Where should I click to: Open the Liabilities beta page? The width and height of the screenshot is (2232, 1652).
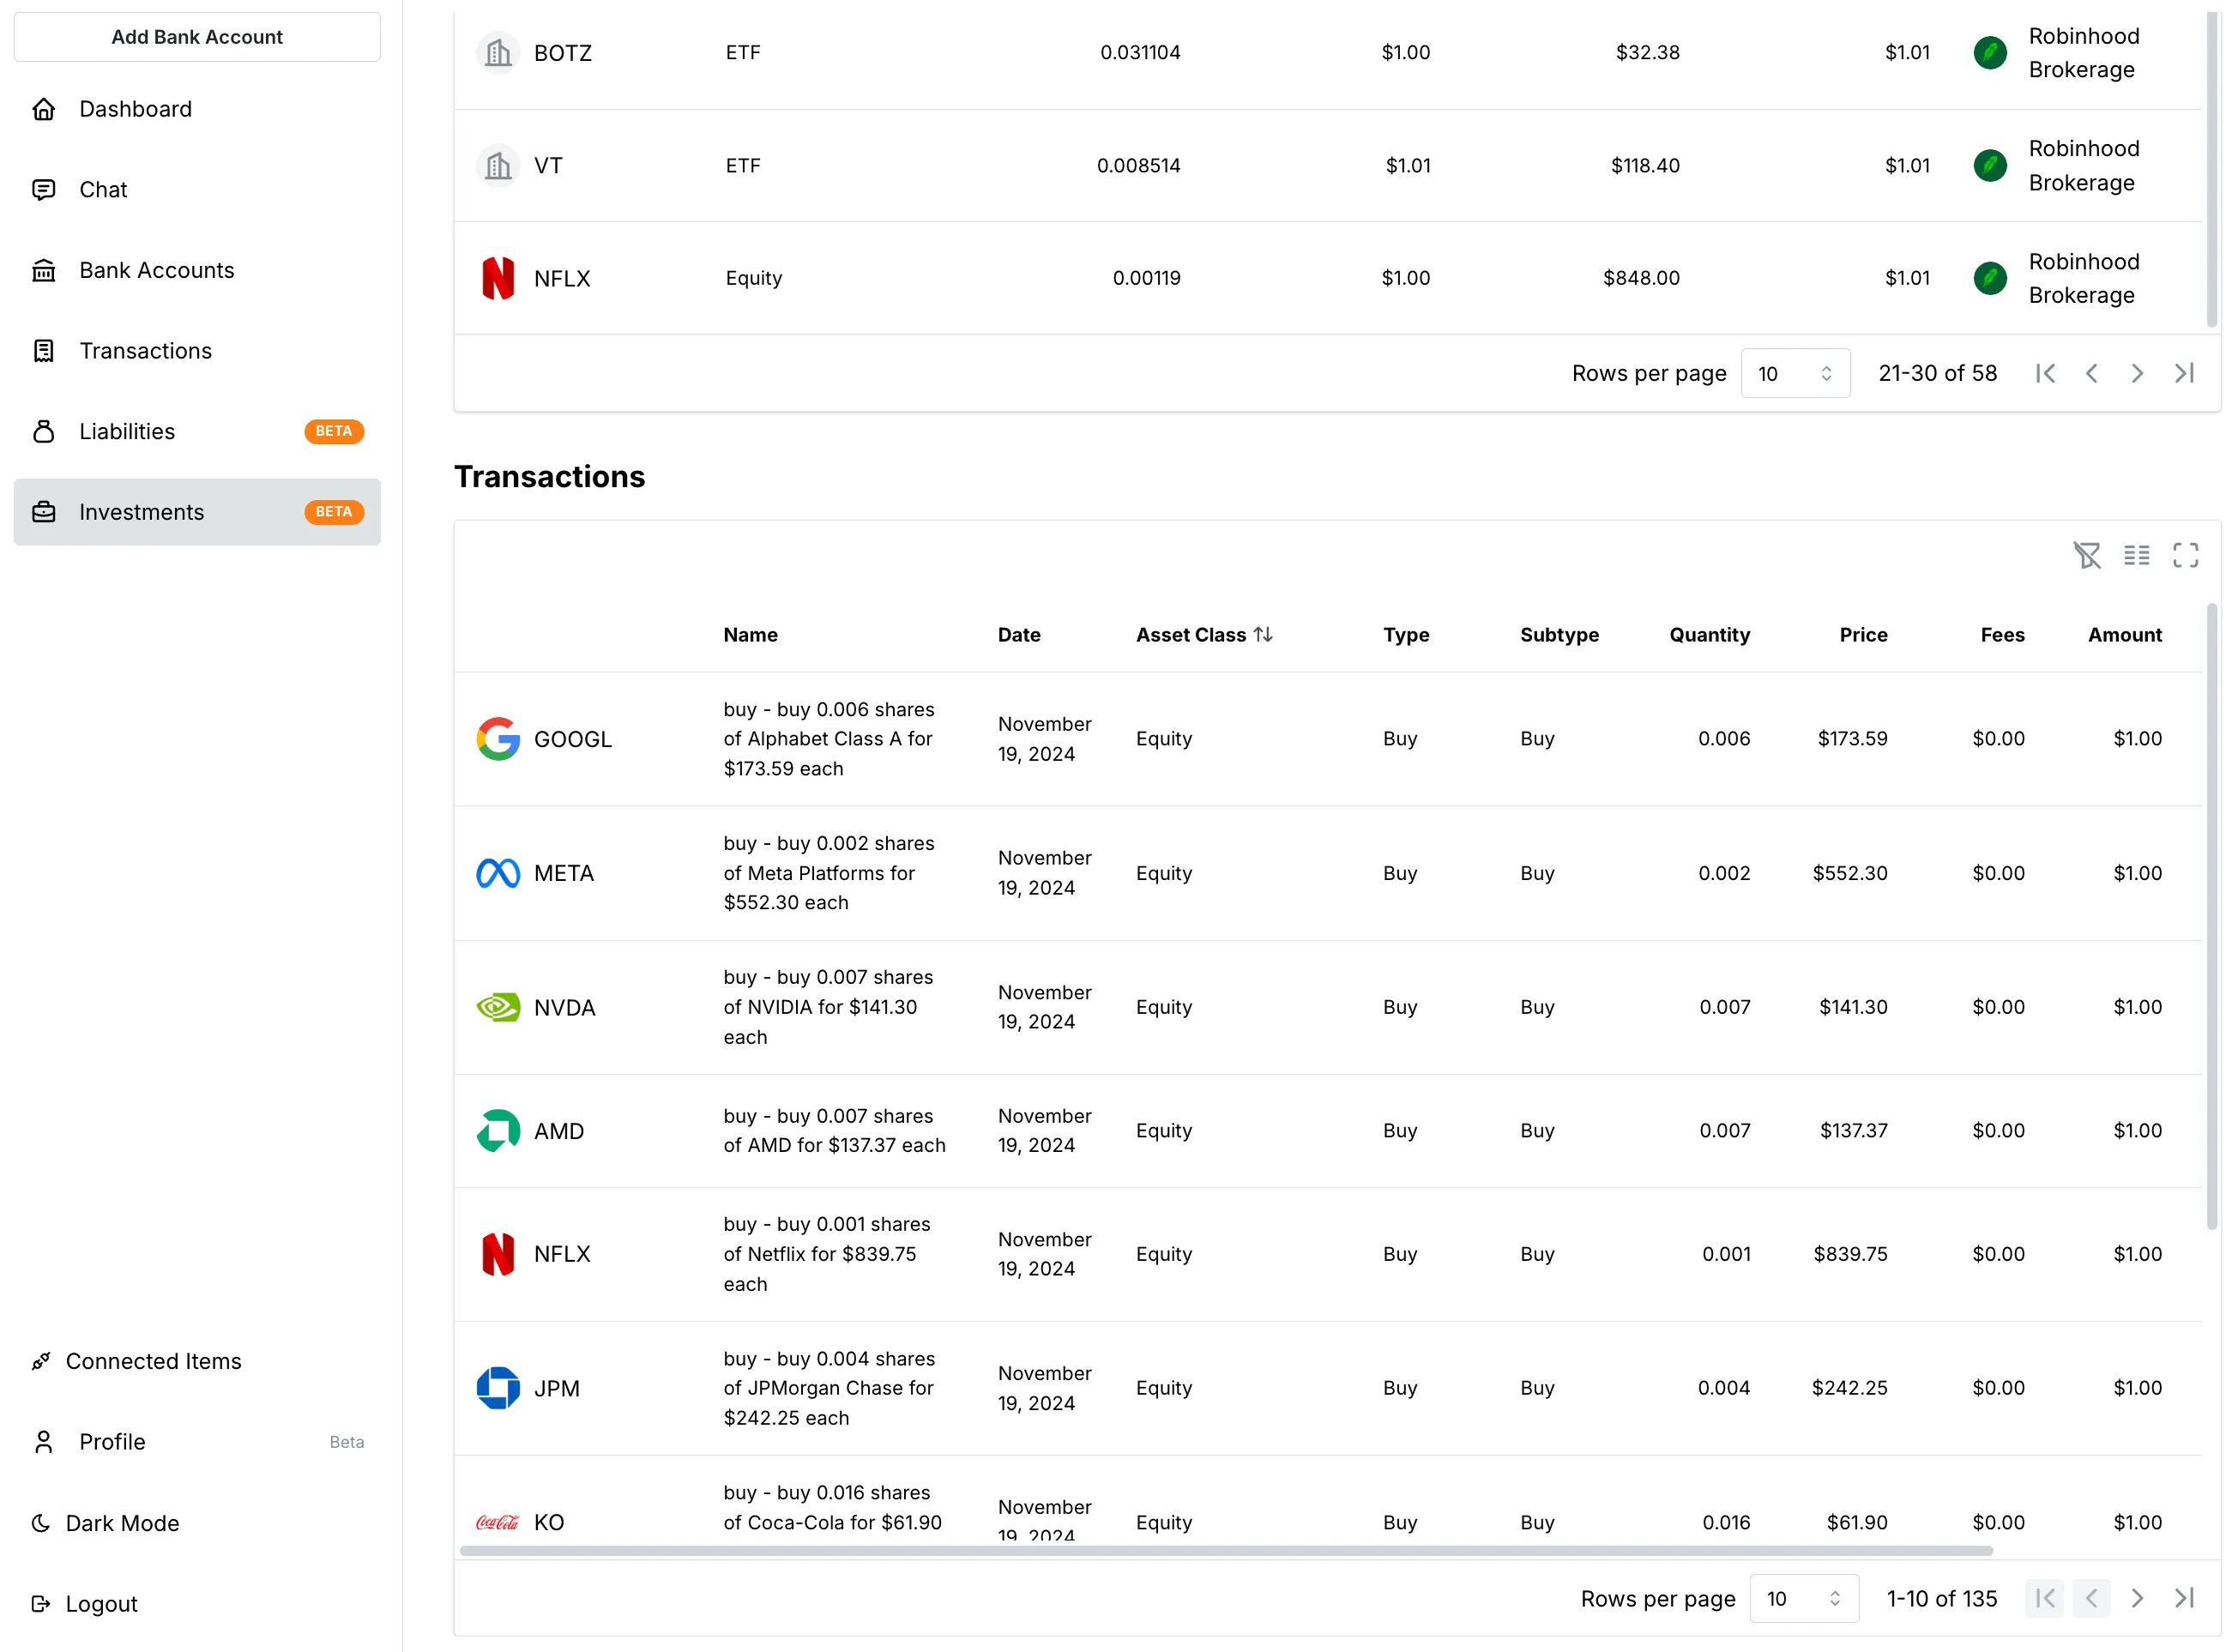tap(197, 432)
